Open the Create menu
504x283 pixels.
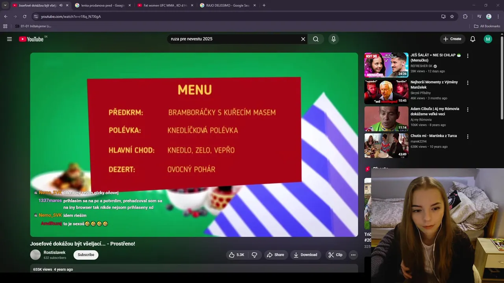(452, 39)
